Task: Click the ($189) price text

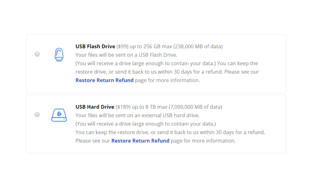Action: pyautogui.click(x=123, y=107)
